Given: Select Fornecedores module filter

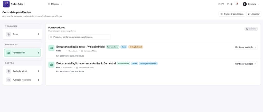Looking at the screenshot, I should pyautogui.click(x=23, y=53).
